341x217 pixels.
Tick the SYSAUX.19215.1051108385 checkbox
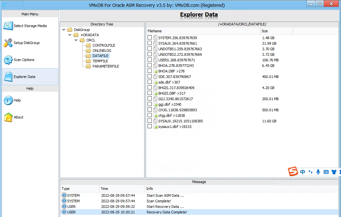[149, 121]
